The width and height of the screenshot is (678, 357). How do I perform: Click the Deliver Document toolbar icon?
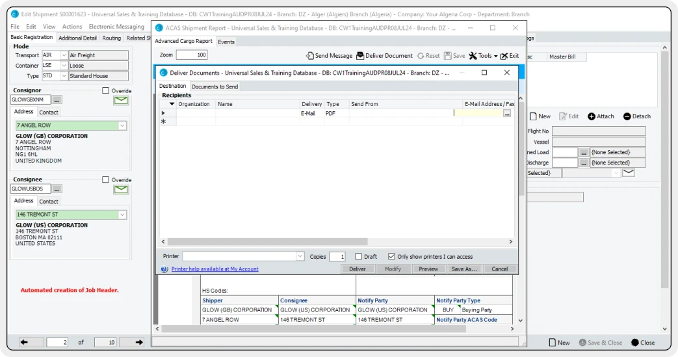[x=384, y=56]
